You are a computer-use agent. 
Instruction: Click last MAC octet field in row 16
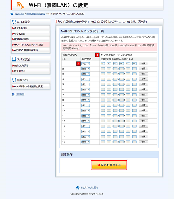point(134,142)
